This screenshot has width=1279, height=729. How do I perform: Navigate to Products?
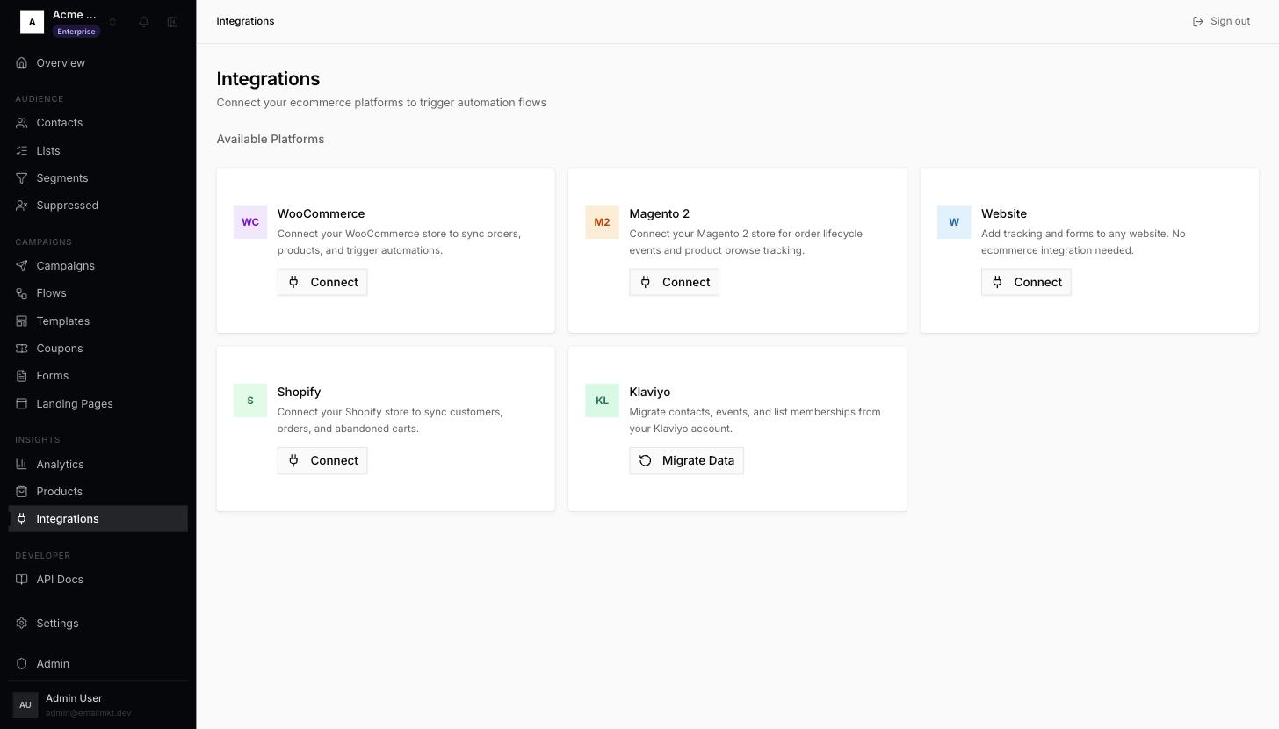(98, 492)
